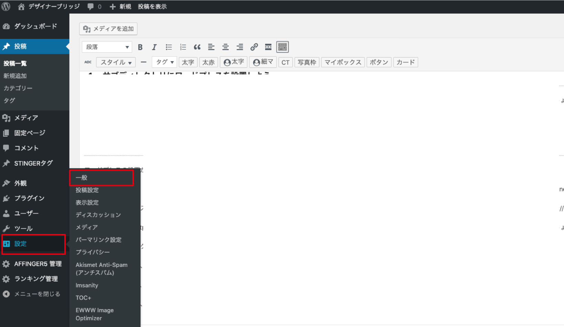Insert a numbered list

(183, 47)
